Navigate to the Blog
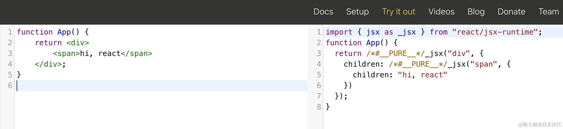Image resolution: width=563 pixels, height=129 pixels. (476, 12)
